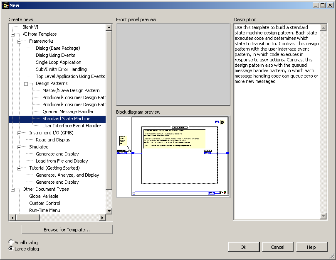Select User Interface Event Handler template
The height and width of the screenshot is (260, 336).
click(72, 126)
